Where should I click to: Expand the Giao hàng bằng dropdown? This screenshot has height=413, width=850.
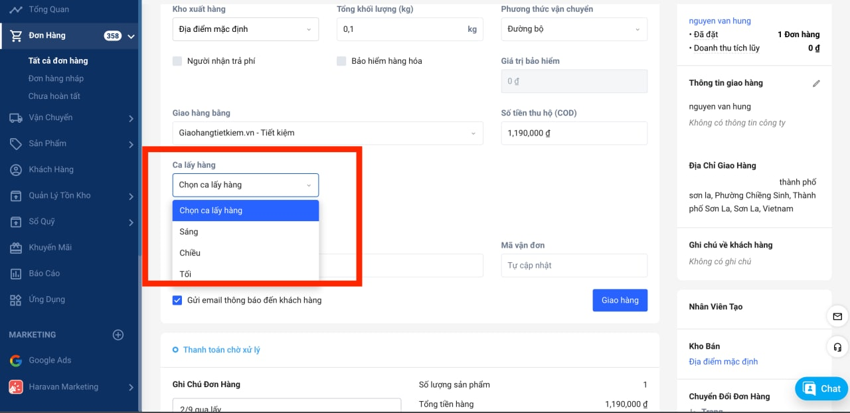pyautogui.click(x=327, y=133)
